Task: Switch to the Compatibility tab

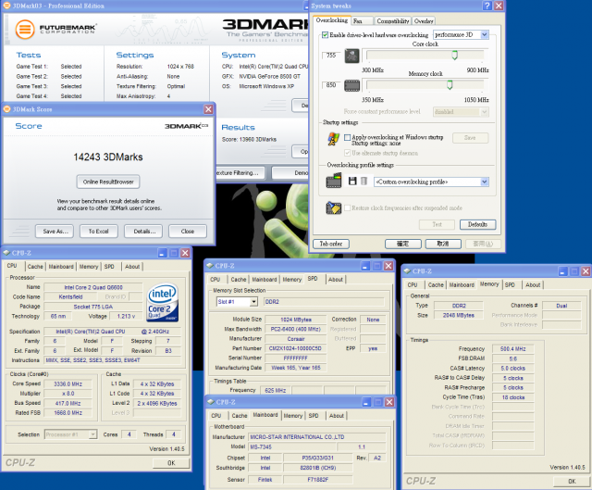Action: point(392,21)
